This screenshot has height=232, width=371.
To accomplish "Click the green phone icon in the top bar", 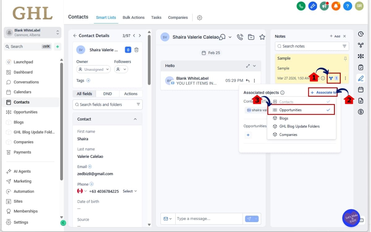I will 301,6.
